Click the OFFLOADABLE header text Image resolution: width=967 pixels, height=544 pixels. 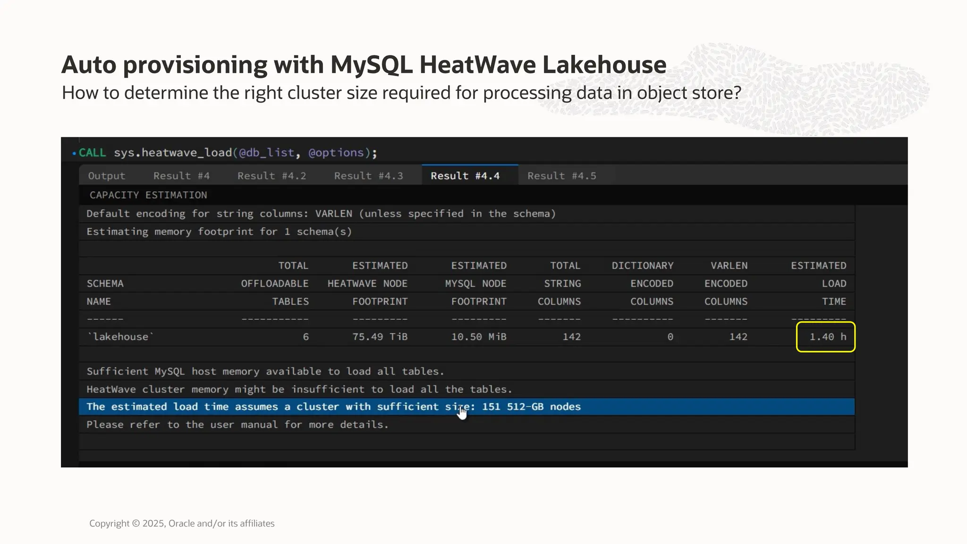click(x=275, y=283)
